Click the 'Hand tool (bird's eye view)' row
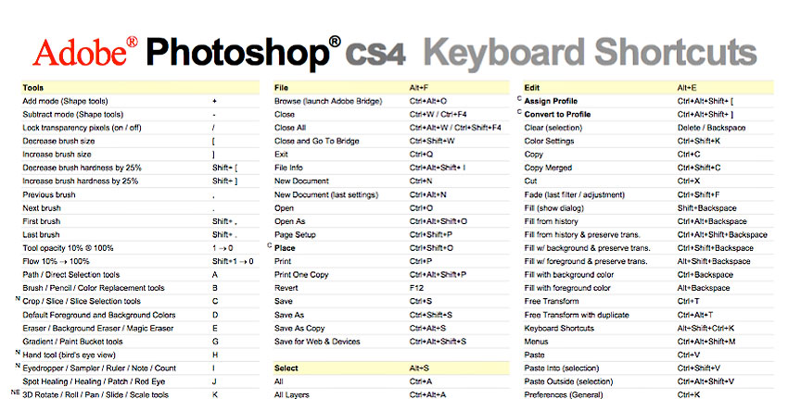This screenshot has width=788, height=399. tap(140, 355)
